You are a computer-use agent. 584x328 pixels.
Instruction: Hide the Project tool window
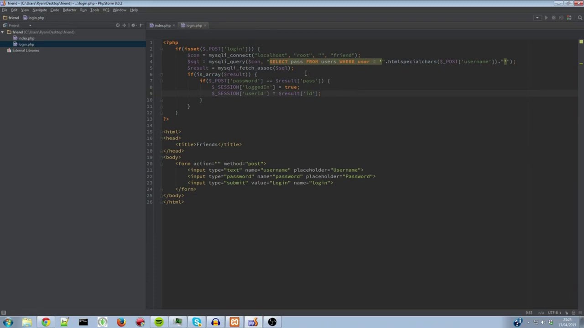(x=141, y=26)
